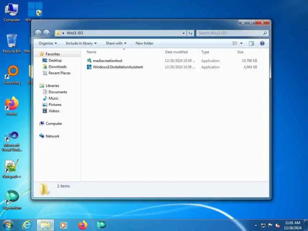Click the Win11 iSO breadcrumb segment
Image resolution: width=308 pixels, height=231 pixels.
[x=75, y=33]
